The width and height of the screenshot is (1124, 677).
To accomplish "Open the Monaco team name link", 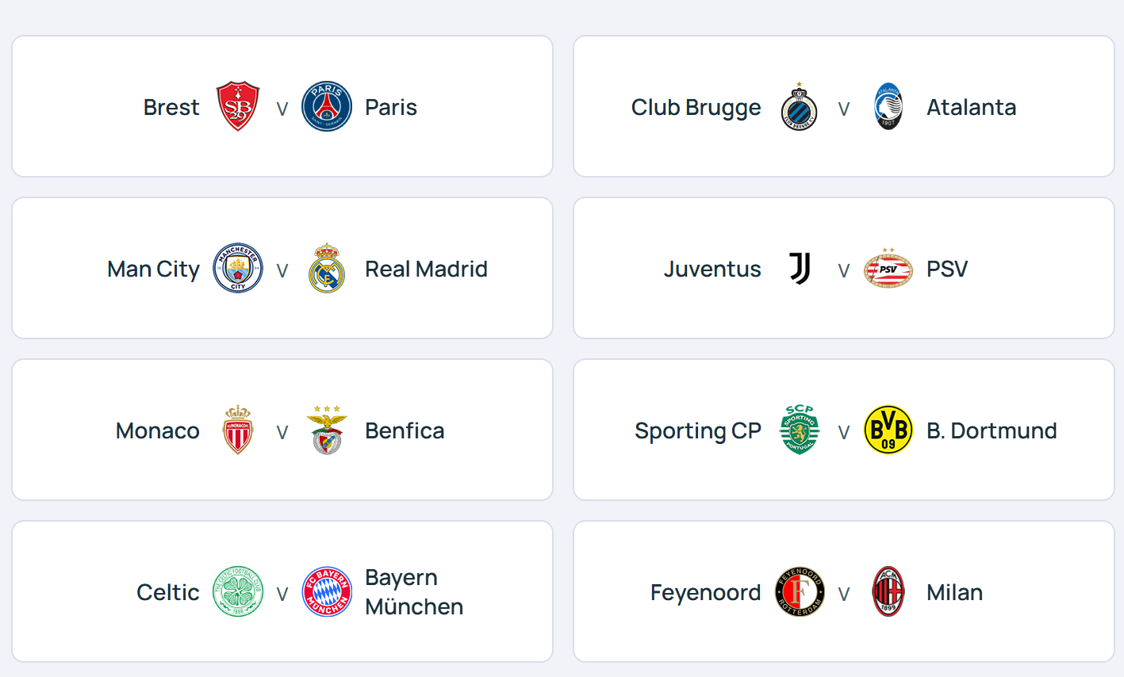I will (x=158, y=430).
